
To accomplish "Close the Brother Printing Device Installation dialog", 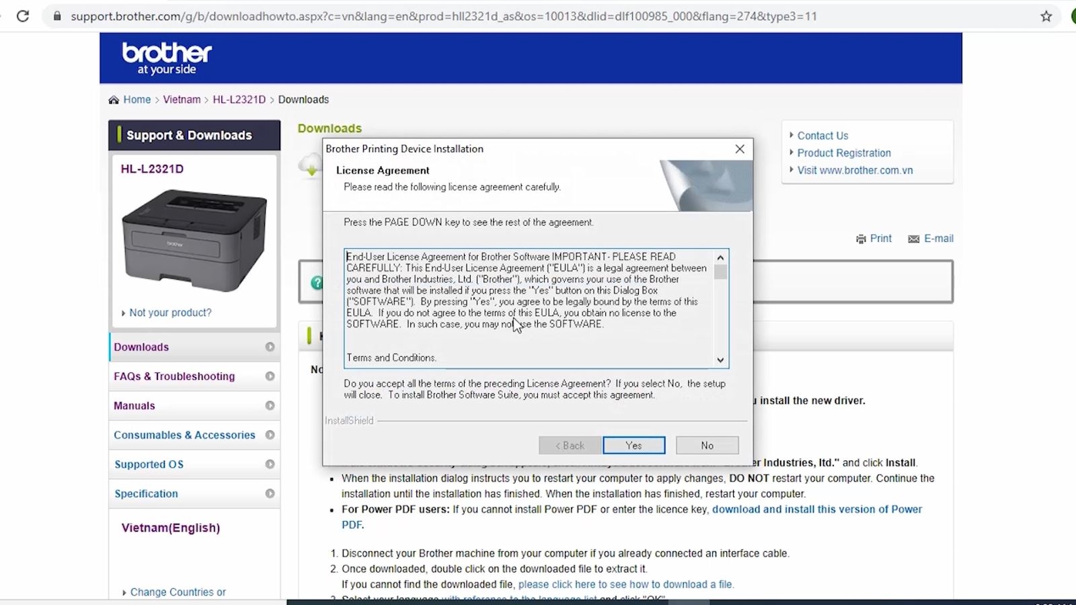I will point(740,149).
